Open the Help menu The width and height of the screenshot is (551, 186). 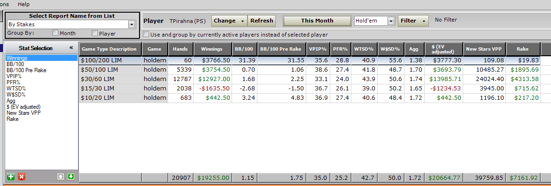coord(23,4)
